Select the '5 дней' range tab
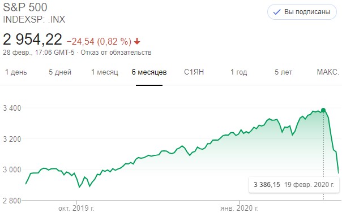342x213 pixels. [60, 72]
